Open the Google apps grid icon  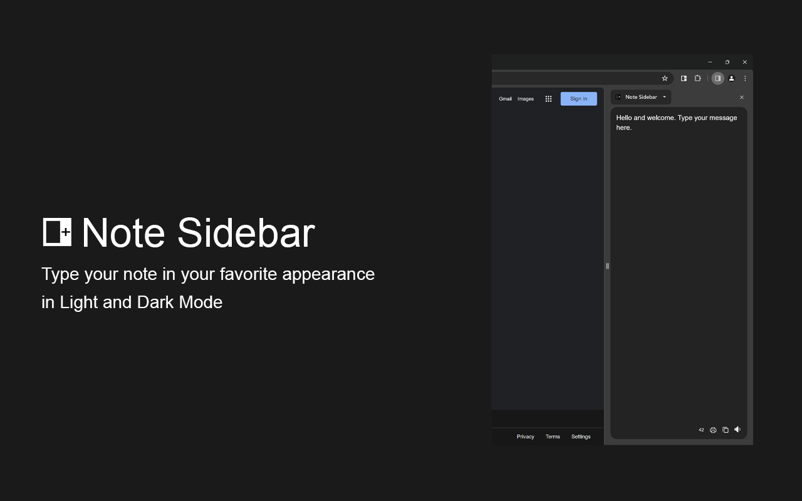tap(548, 98)
